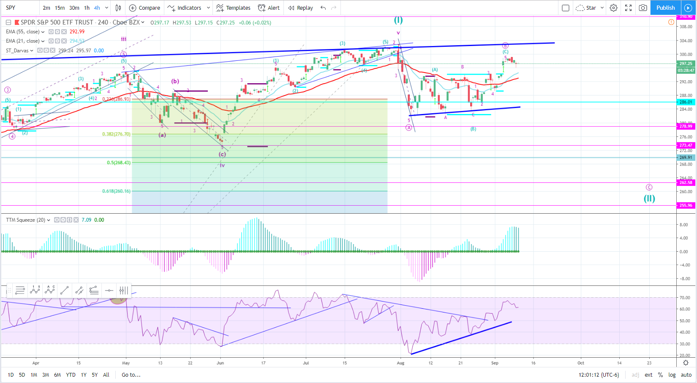Image resolution: width=697 pixels, height=383 pixels.
Task: Toggle adj dividend adjustment
Action: click(635, 375)
